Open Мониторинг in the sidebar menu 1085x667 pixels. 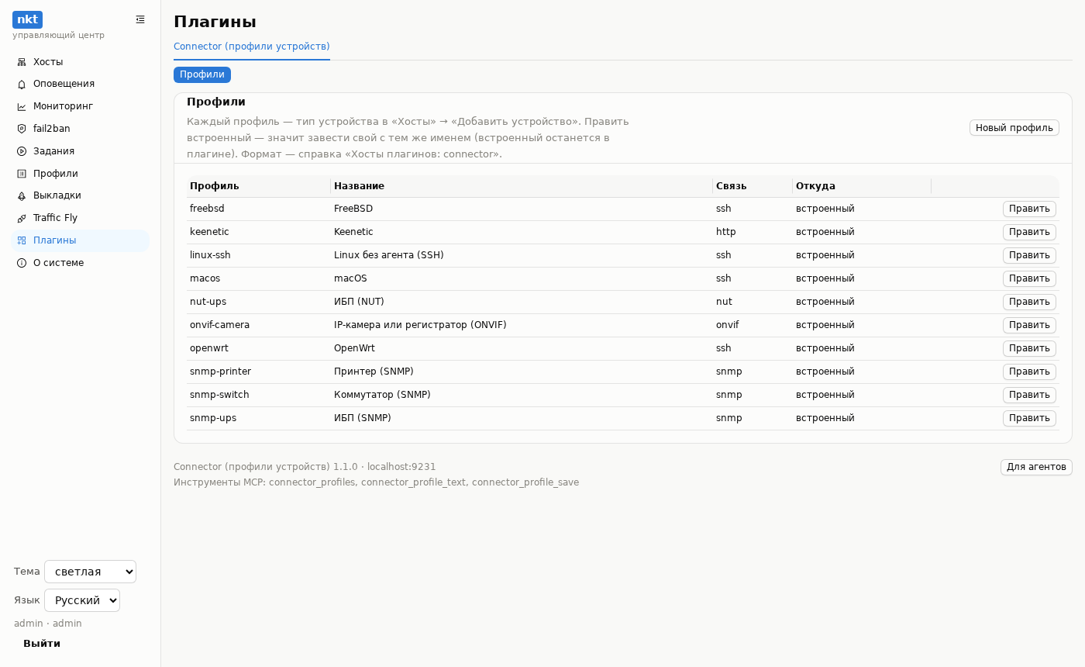click(x=81, y=106)
